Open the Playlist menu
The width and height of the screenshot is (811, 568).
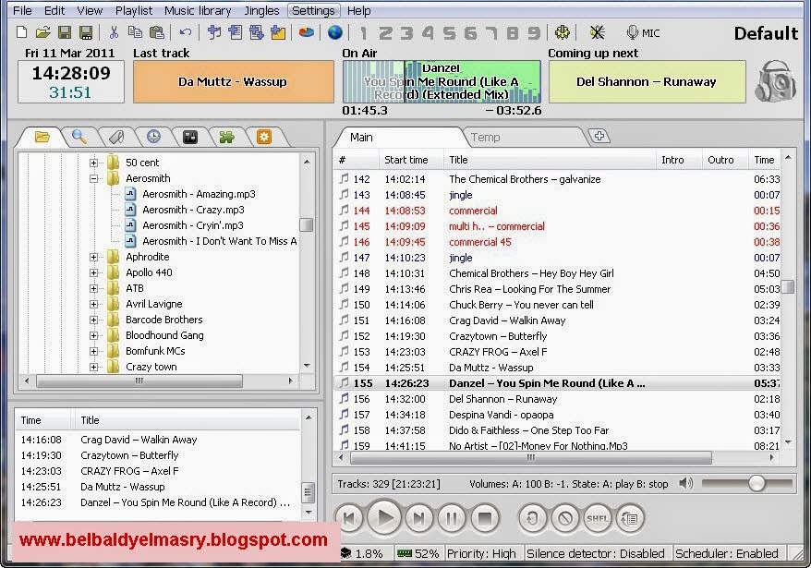(133, 10)
